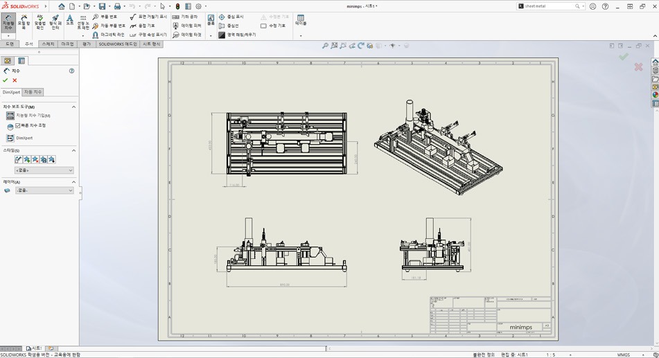Toggle the 빠른 치수 조정 checkbox
This screenshot has width=659, height=358.
(18, 126)
